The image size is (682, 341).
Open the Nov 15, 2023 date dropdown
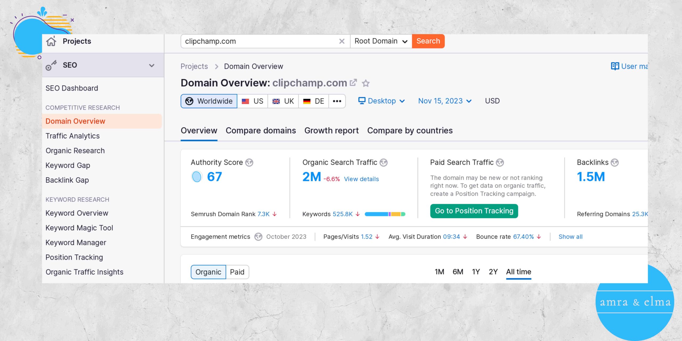tap(445, 101)
